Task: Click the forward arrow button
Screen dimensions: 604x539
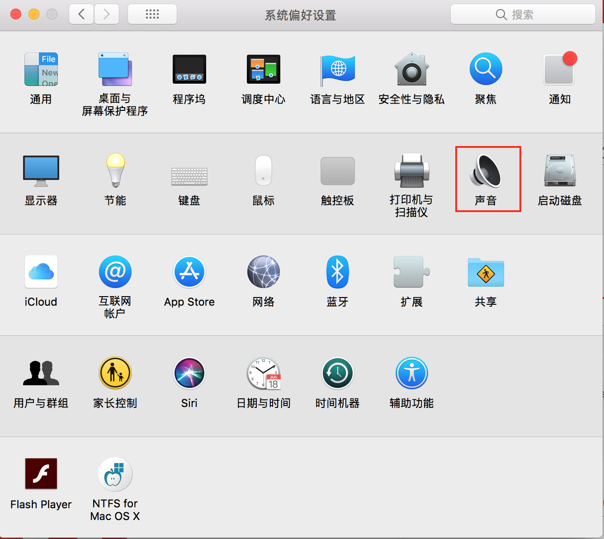Action: (107, 14)
